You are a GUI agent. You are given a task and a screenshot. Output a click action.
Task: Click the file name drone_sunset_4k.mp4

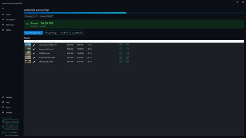pyautogui.click(x=46, y=49)
